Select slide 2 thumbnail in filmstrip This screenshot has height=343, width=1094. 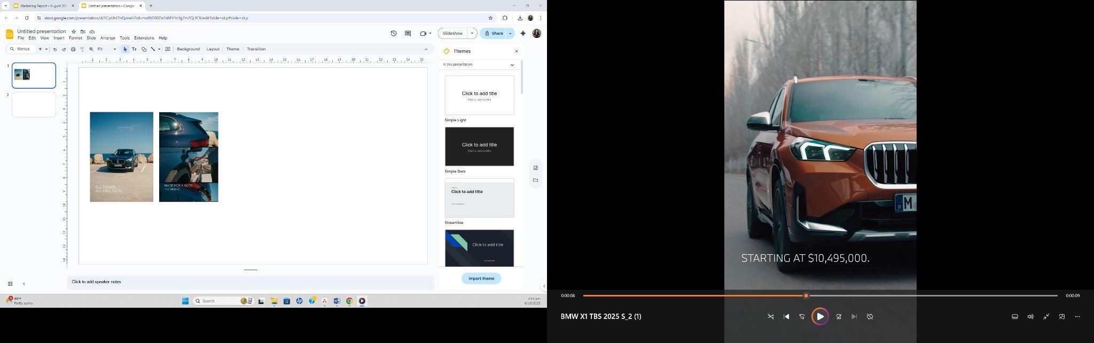[x=34, y=105]
